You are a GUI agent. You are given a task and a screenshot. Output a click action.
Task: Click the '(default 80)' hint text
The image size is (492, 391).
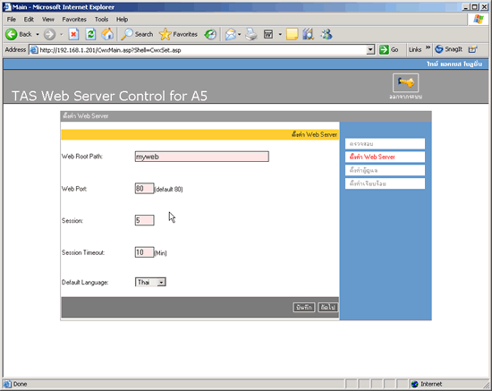tap(168, 189)
